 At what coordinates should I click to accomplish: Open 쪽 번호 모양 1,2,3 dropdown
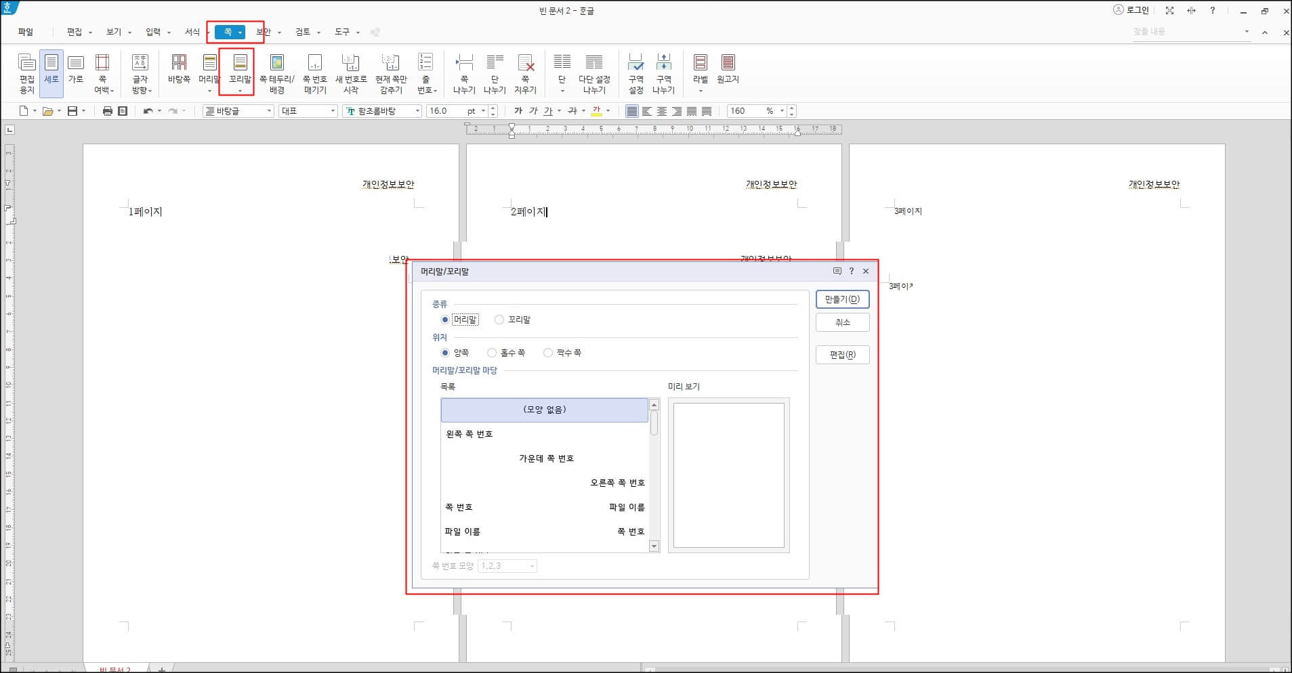[x=507, y=566]
